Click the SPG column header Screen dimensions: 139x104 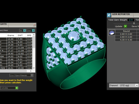29,35
